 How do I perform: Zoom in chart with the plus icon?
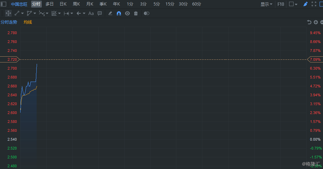316,22
